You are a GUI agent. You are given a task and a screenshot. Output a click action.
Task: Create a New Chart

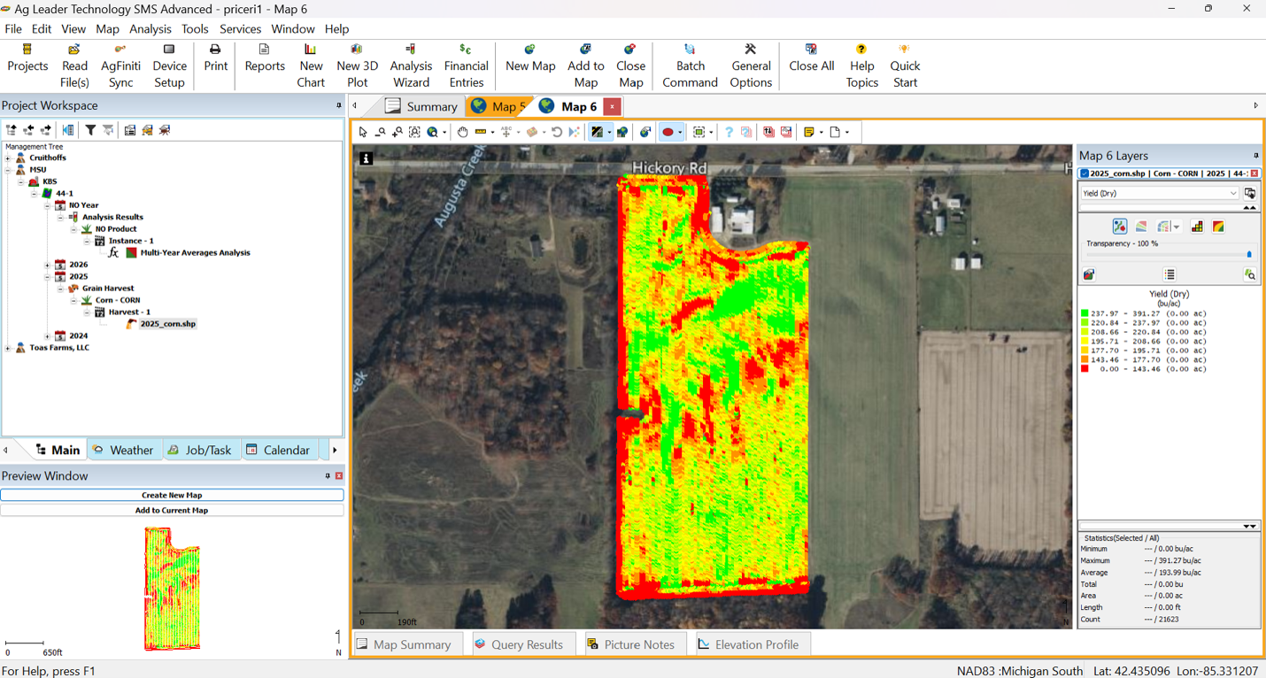click(311, 65)
